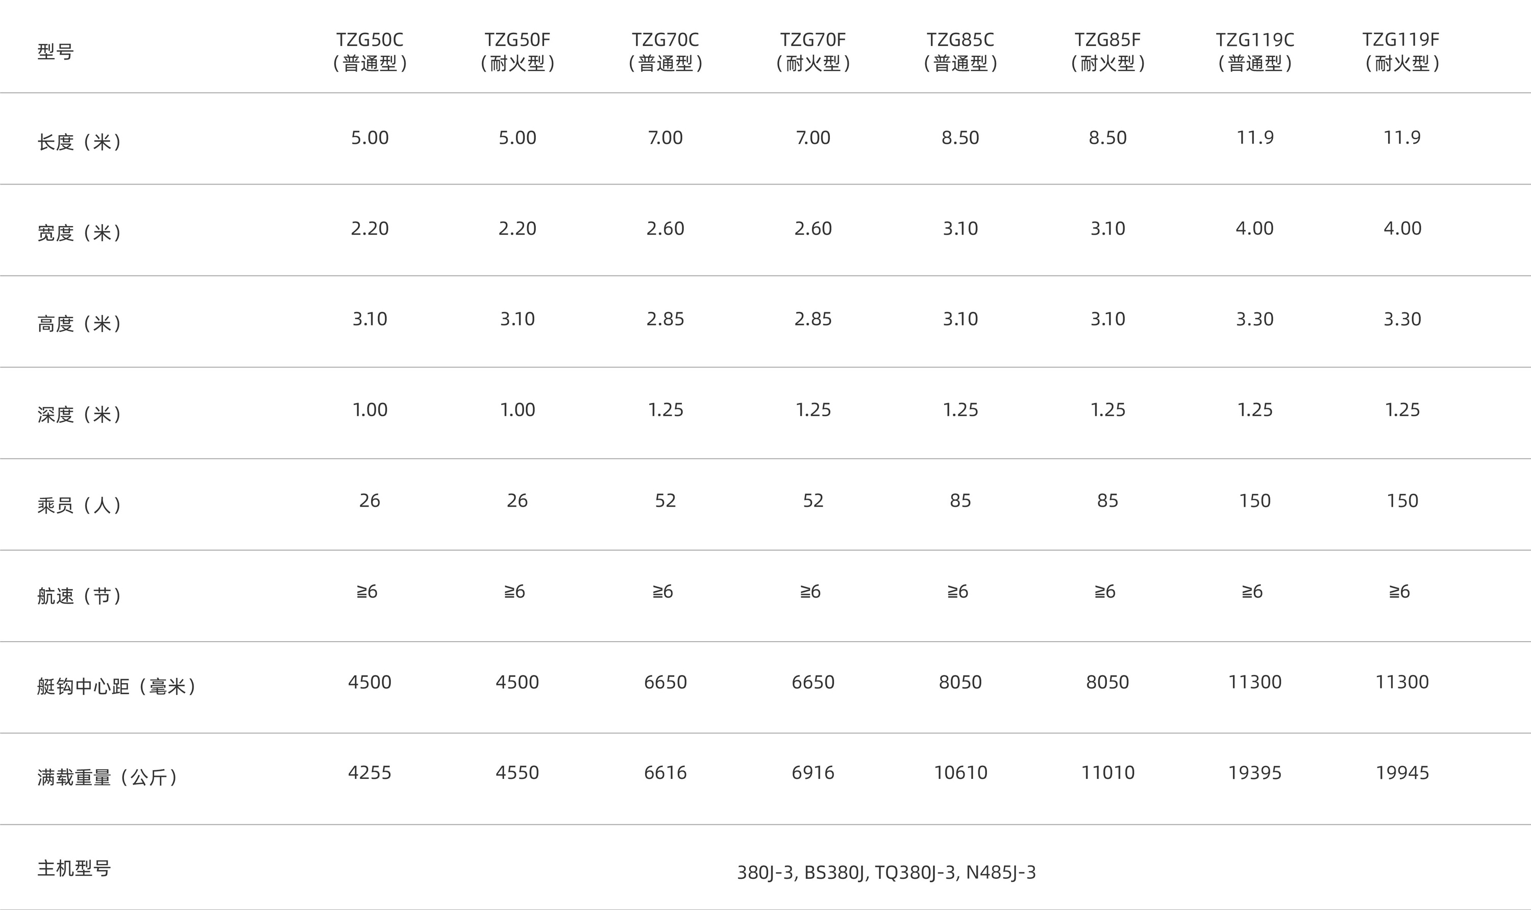Click the 乘员（人） row label

(x=79, y=505)
